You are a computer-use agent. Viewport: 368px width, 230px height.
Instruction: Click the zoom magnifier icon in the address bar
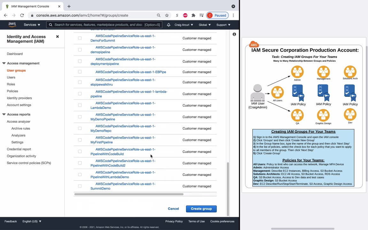159,15
